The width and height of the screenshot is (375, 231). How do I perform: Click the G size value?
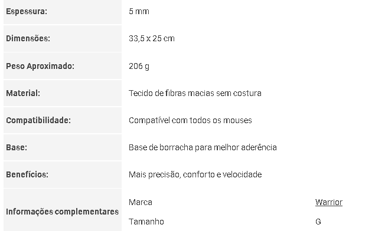pos(318,222)
